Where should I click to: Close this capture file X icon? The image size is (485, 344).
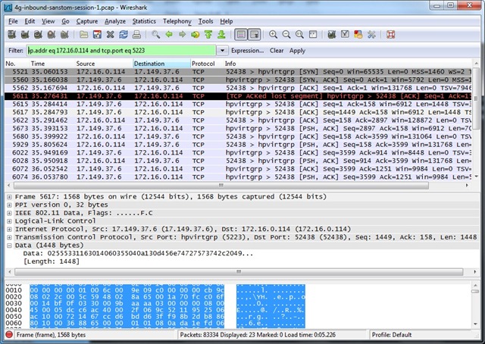click(x=111, y=34)
